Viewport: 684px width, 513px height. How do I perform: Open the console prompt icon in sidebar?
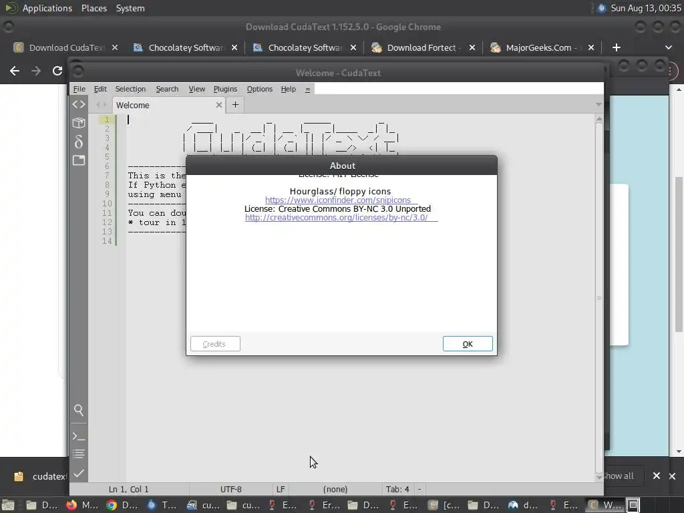pyautogui.click(x=79, y=436)
